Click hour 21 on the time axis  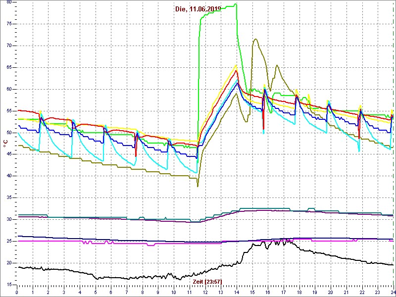tap(346, 293)
